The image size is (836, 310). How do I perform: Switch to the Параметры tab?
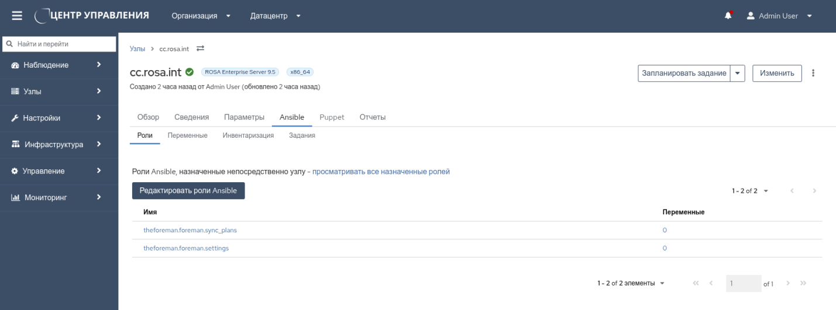pyautogui.click(x=244, y=117)
